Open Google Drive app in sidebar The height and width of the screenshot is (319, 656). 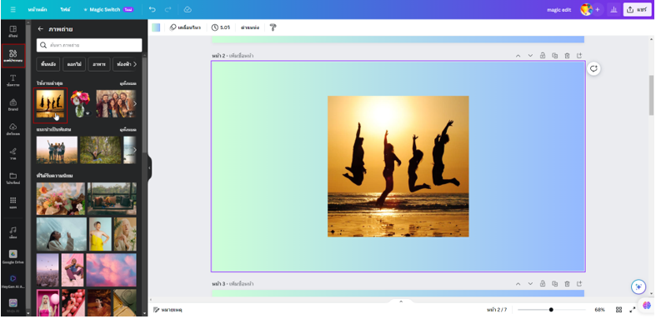(x=13, y=257)
